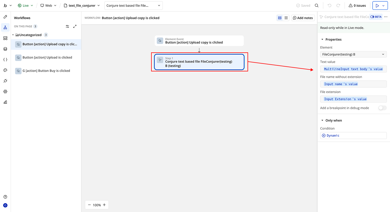This screenshot has height=212, width=390.
Task: Select the Workflow tab icon in sidebar
Action: pyautogui.click(x=5, y=27)
